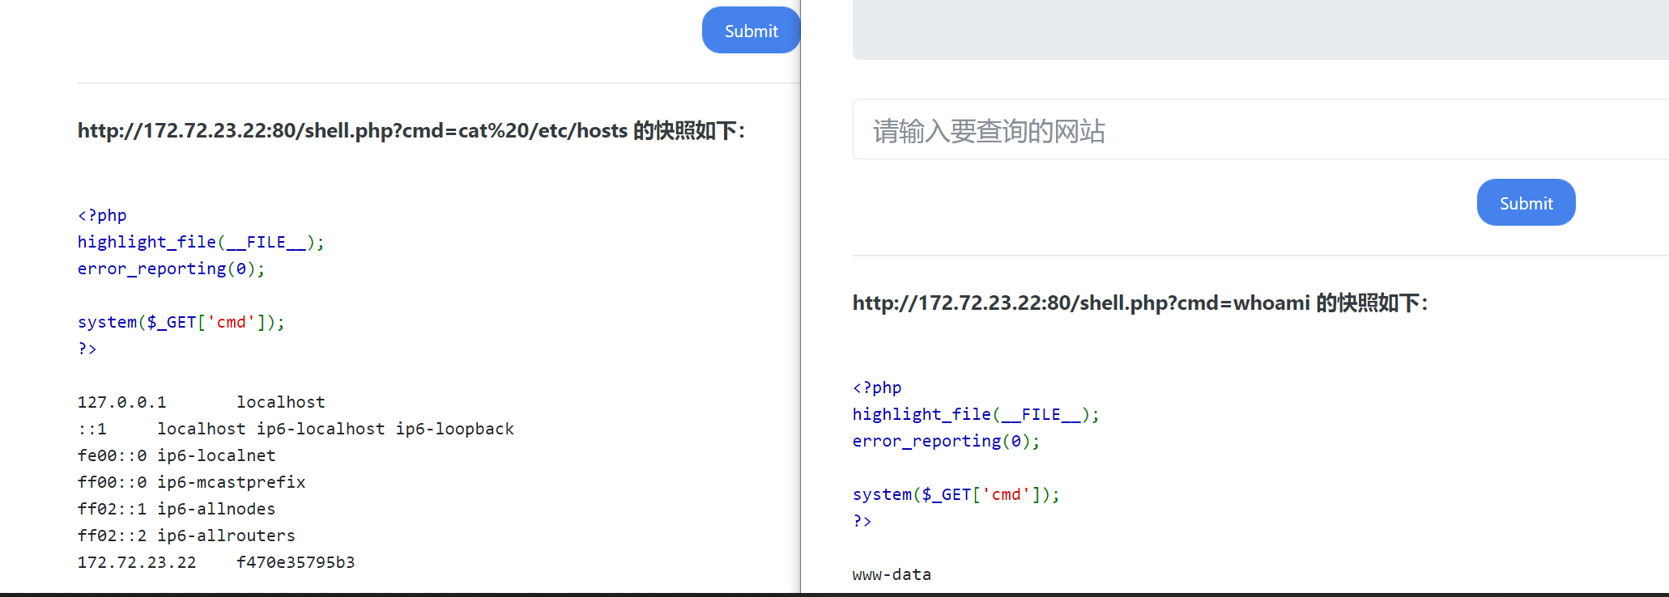This screenshot has width=1669, height=597.
Task: Click error_reporting(0) line in left window
Action: click(x=172, y=269)
